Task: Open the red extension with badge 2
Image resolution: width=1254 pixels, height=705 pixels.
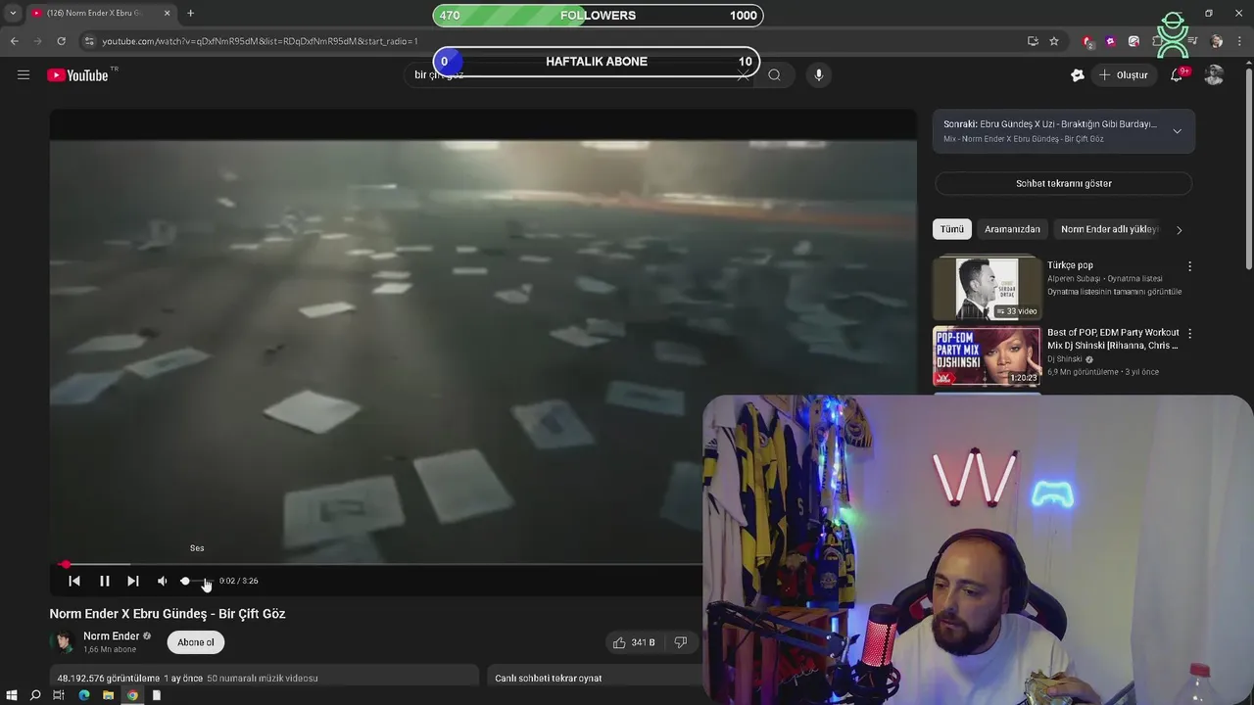Action: click(1087, 41)
